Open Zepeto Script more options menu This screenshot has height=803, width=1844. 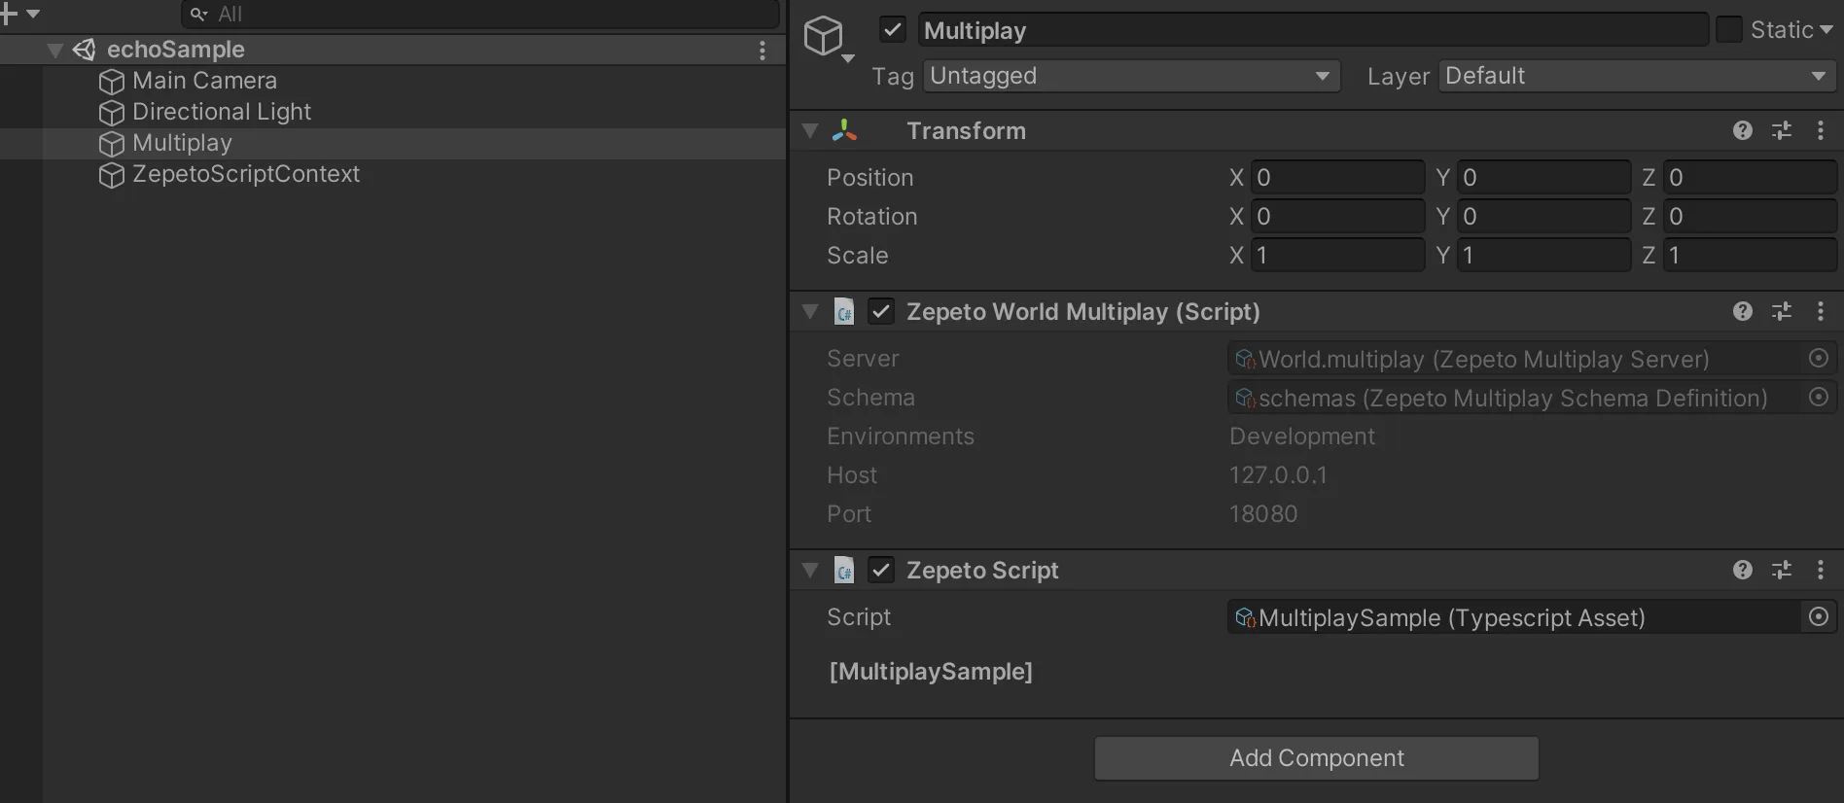click(1821, 571)
